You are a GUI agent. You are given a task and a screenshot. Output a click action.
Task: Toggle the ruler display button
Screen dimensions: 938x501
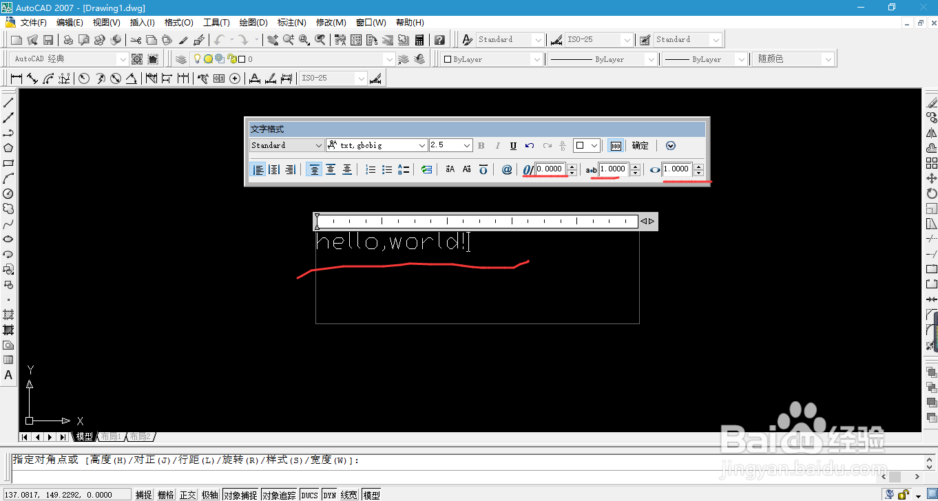point(616,146)
